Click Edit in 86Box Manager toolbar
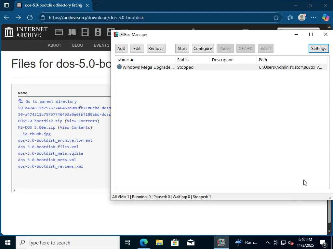Viewport: 333px width, 249px height. 137,48
